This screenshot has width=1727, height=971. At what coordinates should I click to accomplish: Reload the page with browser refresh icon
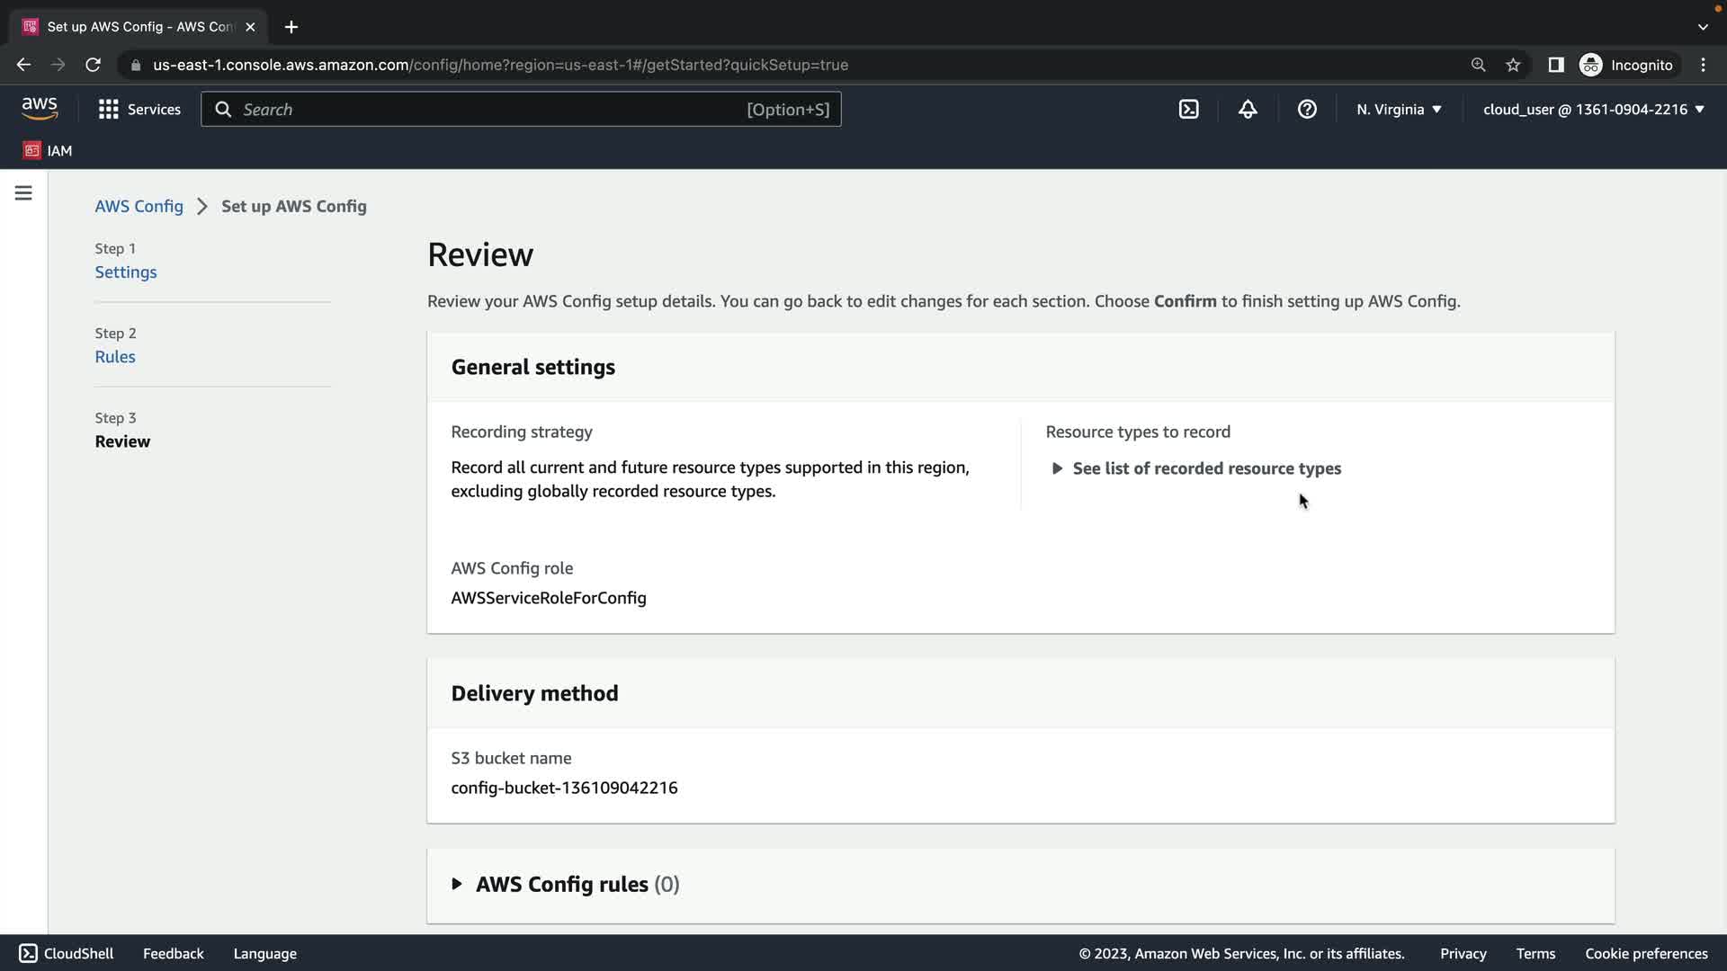(x=93, y=65)
